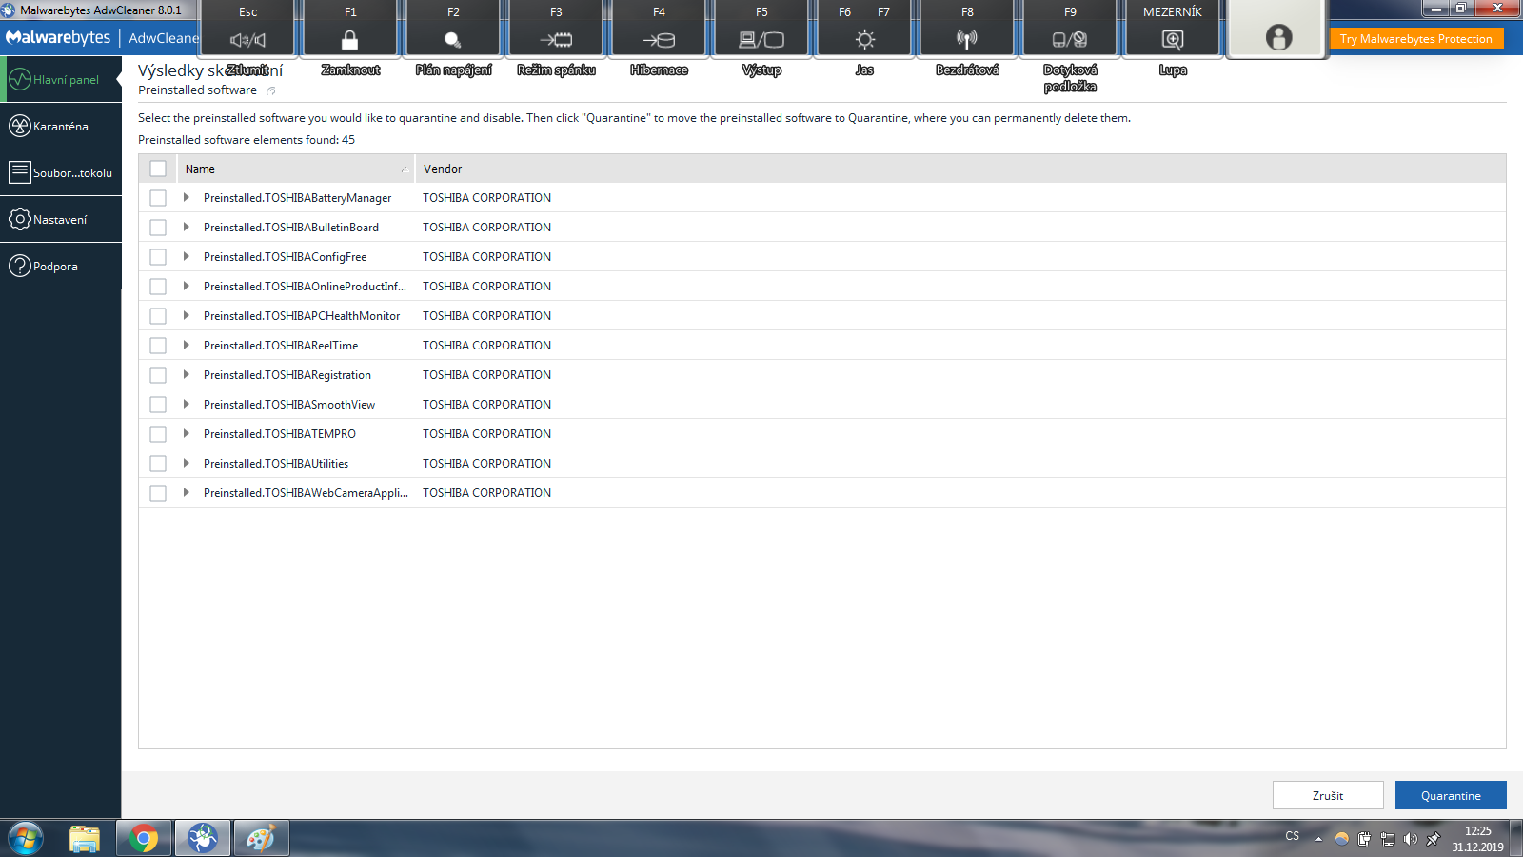Open the Hlavní panel sidebar tab
The width and height of the screenshot is (1523, 857).
coord(61,80)
